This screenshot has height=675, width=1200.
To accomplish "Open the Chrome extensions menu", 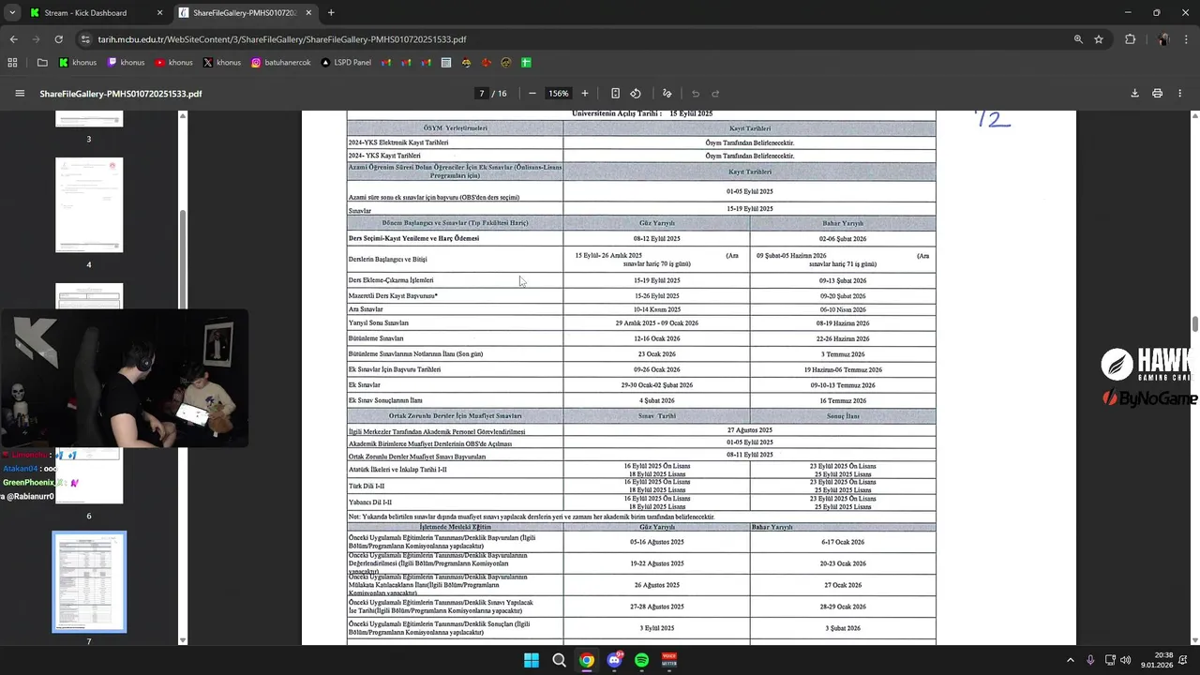I will pos(1130,39).
